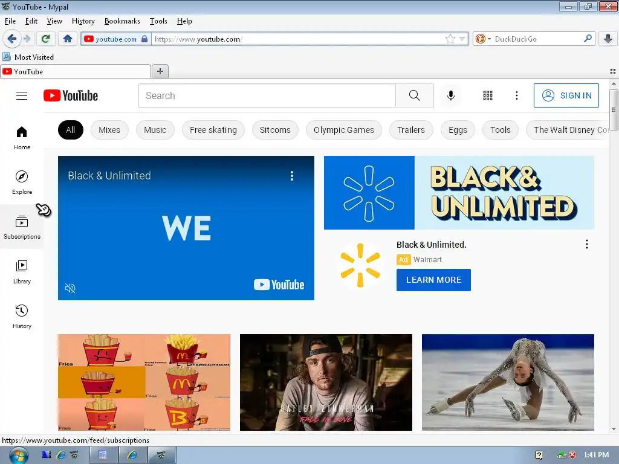The height and width of the screenshot is (464, 619).
Task: Open the browser downloads arrow button
Action: pyautogui.click(x=608, y=39)
